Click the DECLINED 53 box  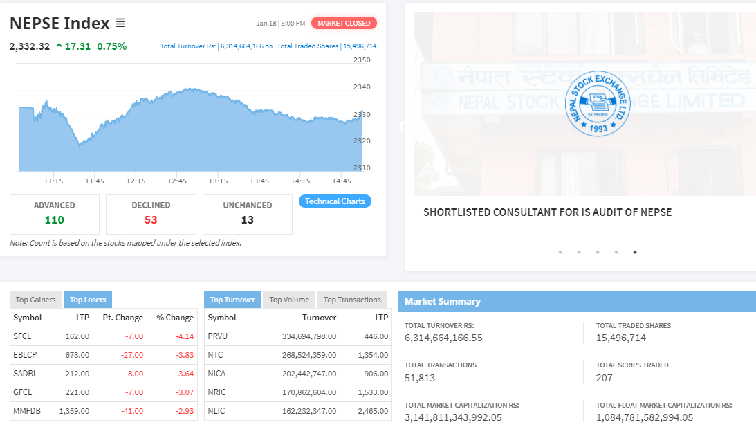pos(151,215)
